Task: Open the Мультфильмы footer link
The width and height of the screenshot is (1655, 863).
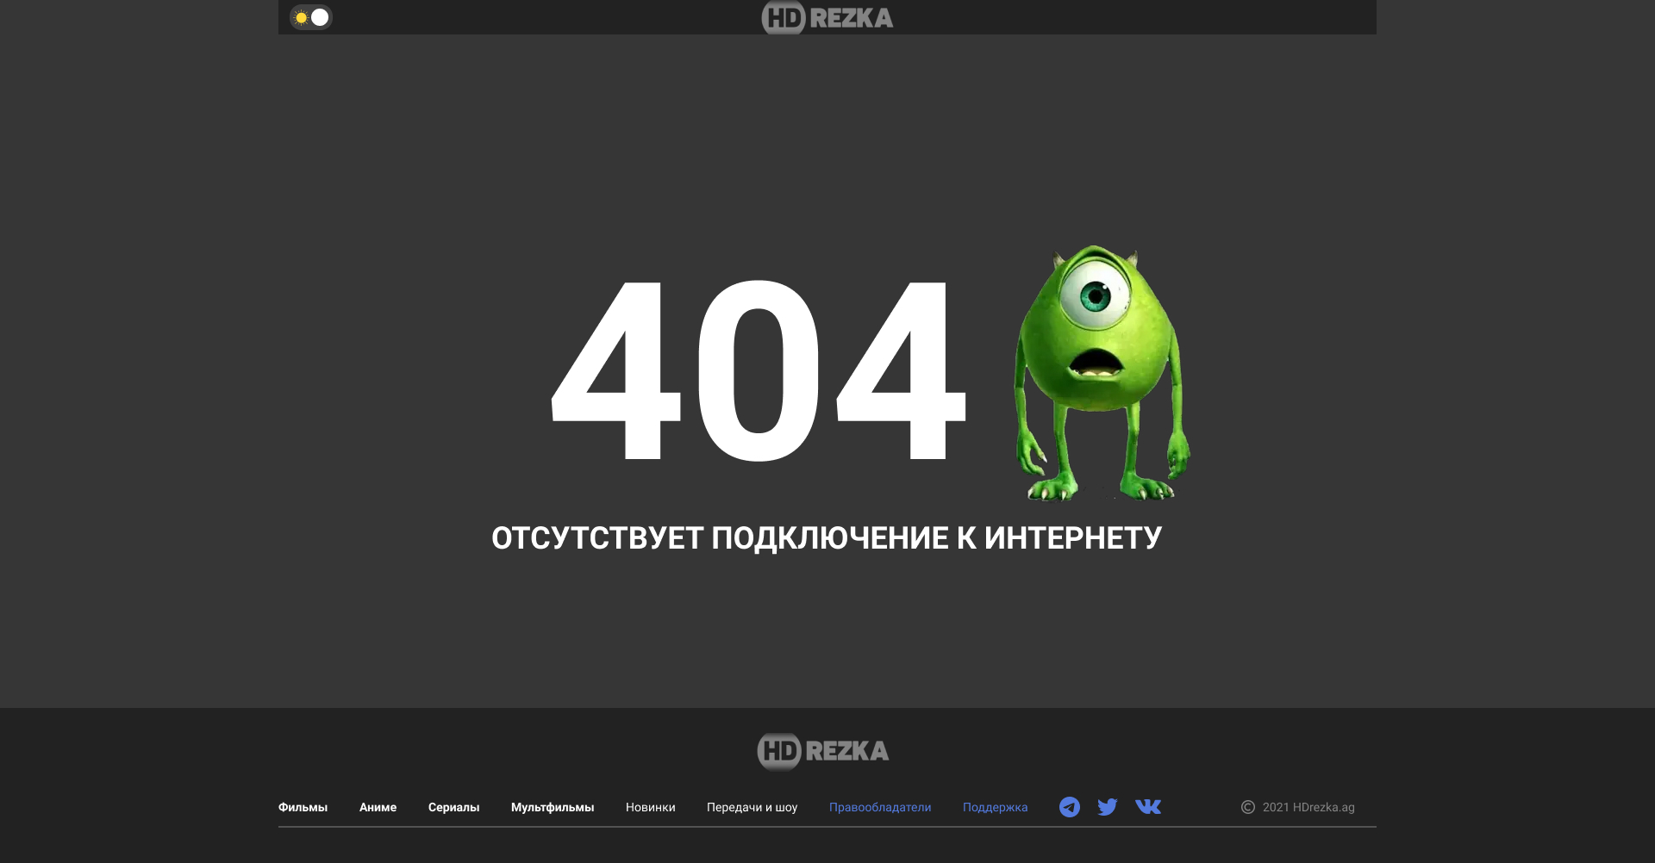Action: 553,807
